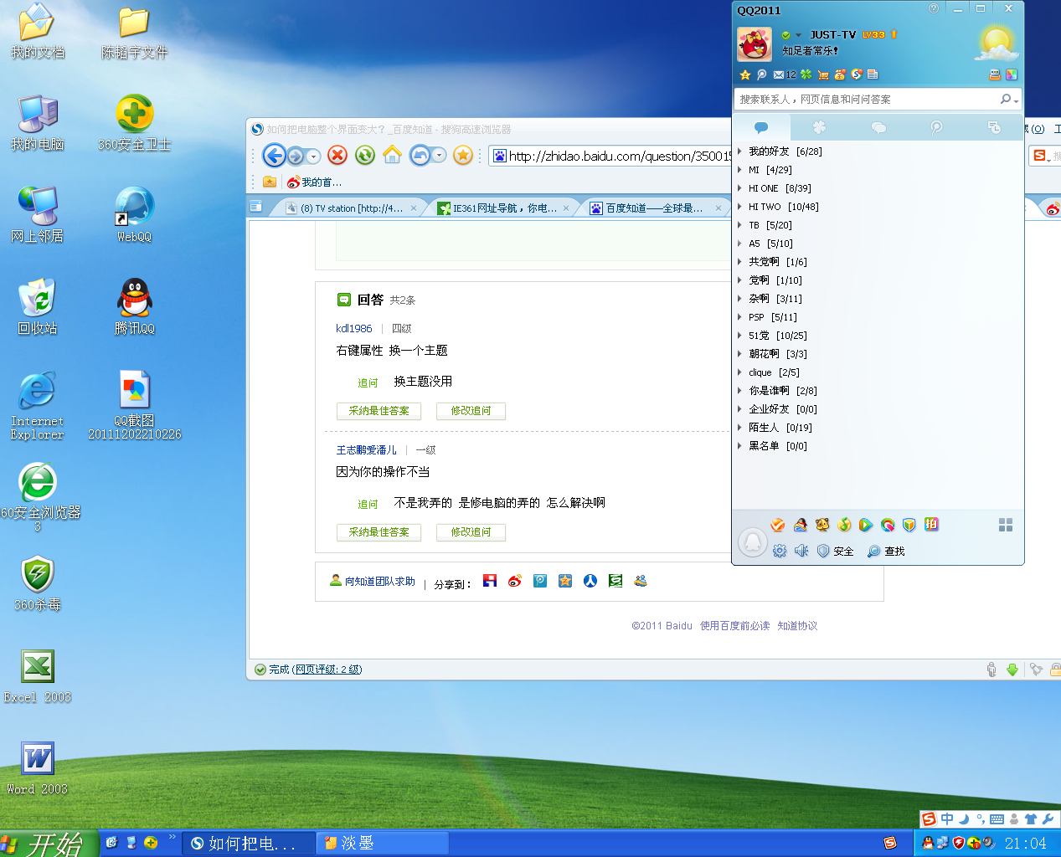Viewport: 1061px width, 857px height.
Task: Add page to favorites with star icon
Action: [x=463, y=155]
